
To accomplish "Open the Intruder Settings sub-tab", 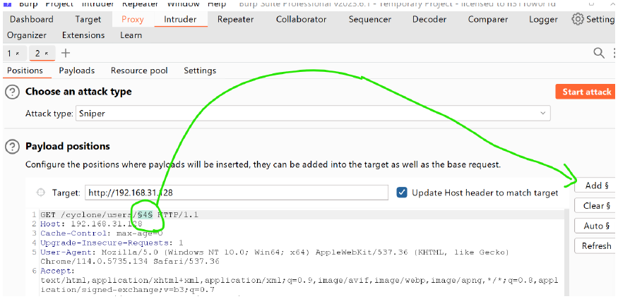I will coord(200,71).
